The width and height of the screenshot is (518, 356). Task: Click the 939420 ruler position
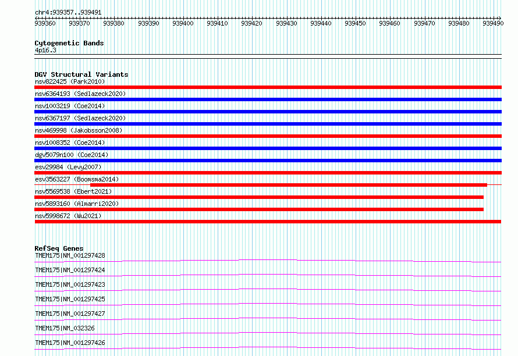[251, 23]
